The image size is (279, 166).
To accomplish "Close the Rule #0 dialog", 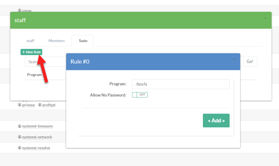I will tap(234, 60).
